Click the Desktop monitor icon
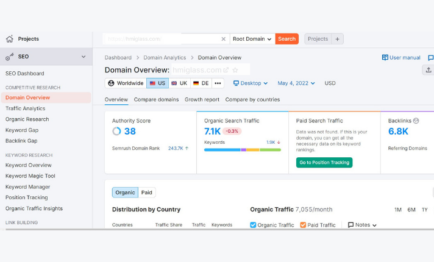 pos(236,83)
